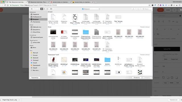Select the Finger-Drag png file thumbnail

(75, 17)
